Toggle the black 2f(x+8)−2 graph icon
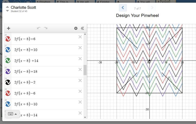 click(x=8, y=82)
